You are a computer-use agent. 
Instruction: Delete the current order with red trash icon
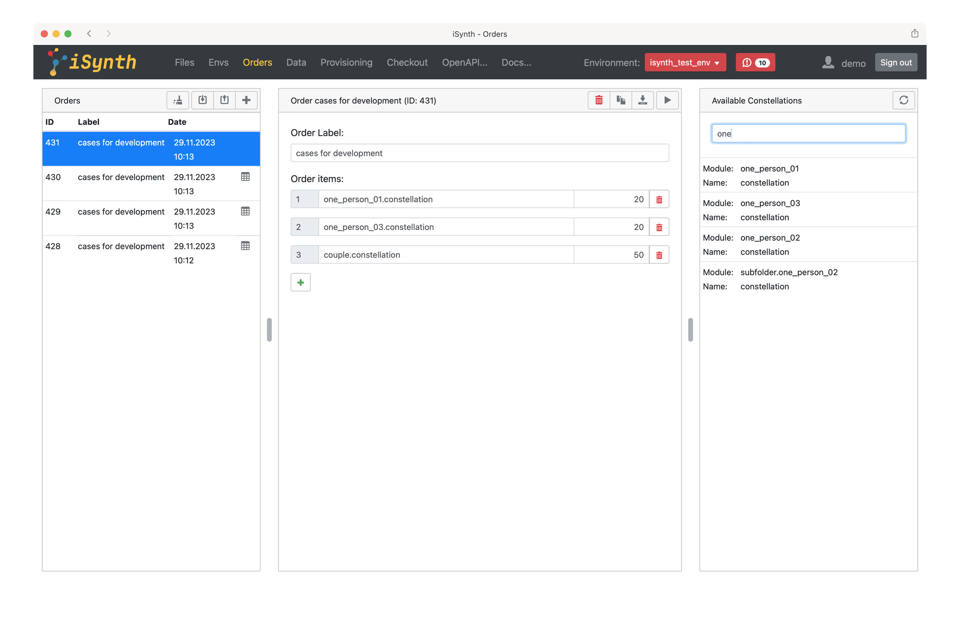(x=599, y=100)
